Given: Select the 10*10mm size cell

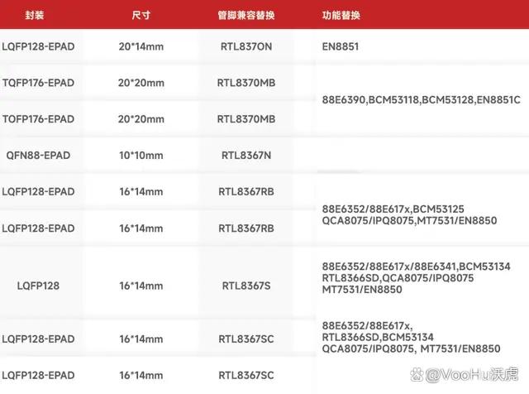Looking at the screenshot, I should point(141,156).
